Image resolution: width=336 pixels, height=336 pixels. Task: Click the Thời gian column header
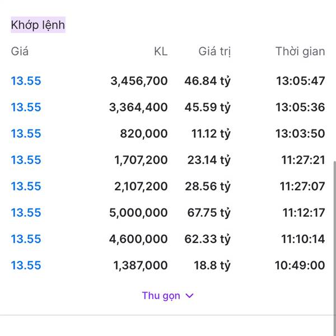300,52
